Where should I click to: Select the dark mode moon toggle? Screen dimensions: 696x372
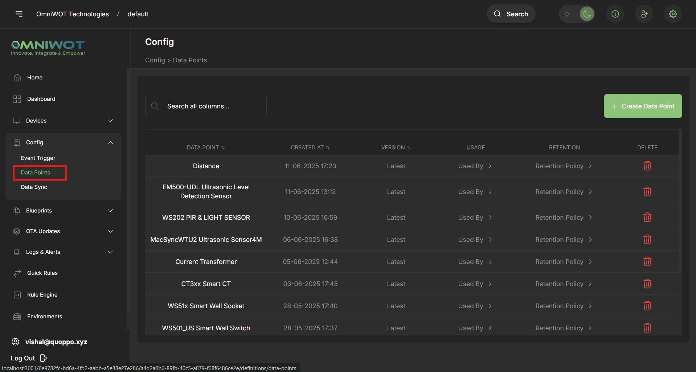[587, 14]
